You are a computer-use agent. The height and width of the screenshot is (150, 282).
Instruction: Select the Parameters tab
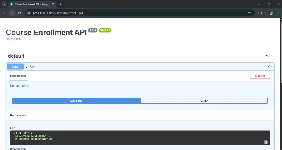point(18,76)
